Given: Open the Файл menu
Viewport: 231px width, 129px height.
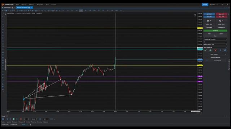Looking at the screenshot, I should (x=17, y=5).
